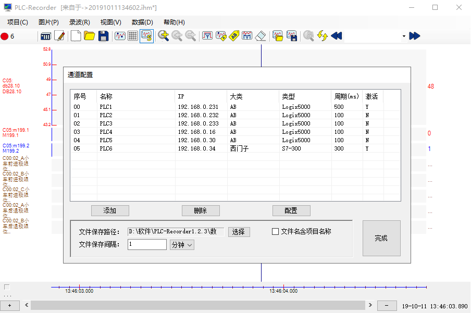Click the waveform curve view icon
This screenshot has width=471, height=313.
pos(120,36)
